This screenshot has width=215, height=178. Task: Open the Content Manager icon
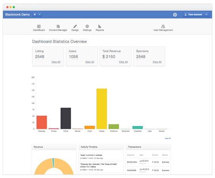click(x=58, y=27)
